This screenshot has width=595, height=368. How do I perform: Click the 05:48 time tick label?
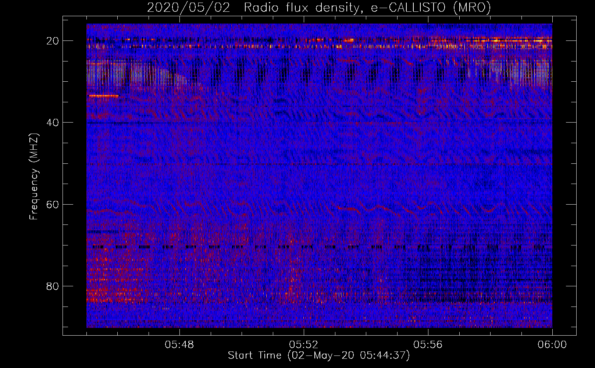(179, 345)
